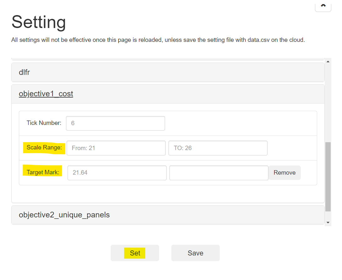342x280 pixels.
Task: Click the collapse chevron at top right
Action: [323, 6]
